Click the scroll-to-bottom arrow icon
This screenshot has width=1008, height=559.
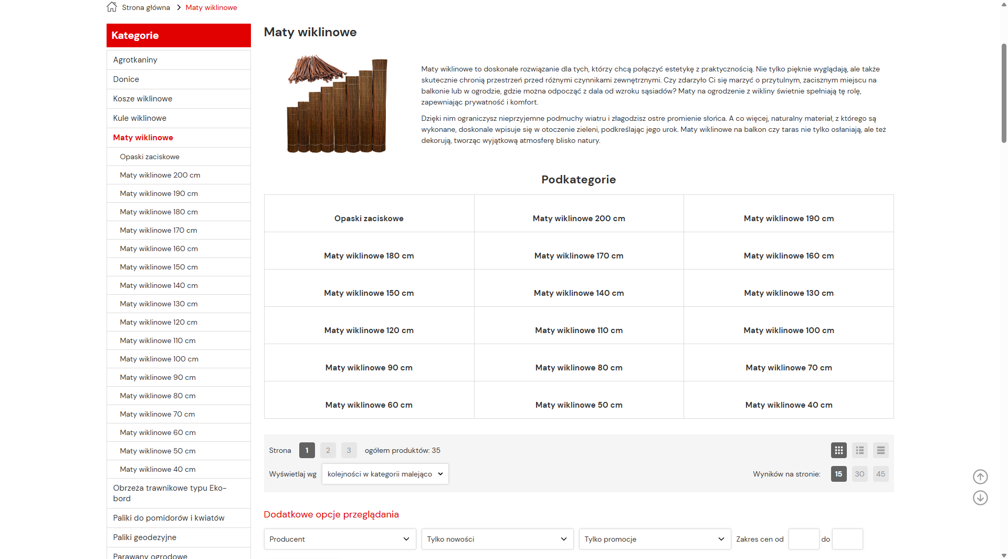(x=980, y=498)
